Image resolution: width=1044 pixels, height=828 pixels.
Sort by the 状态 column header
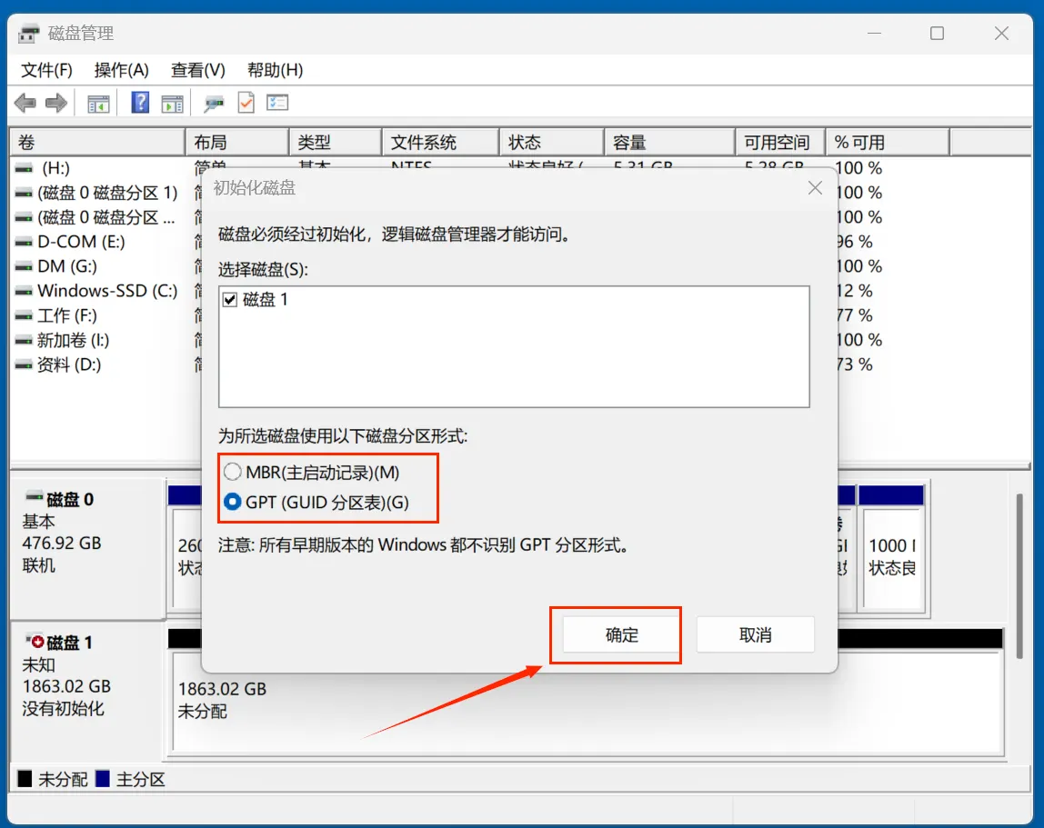point(552,143)
